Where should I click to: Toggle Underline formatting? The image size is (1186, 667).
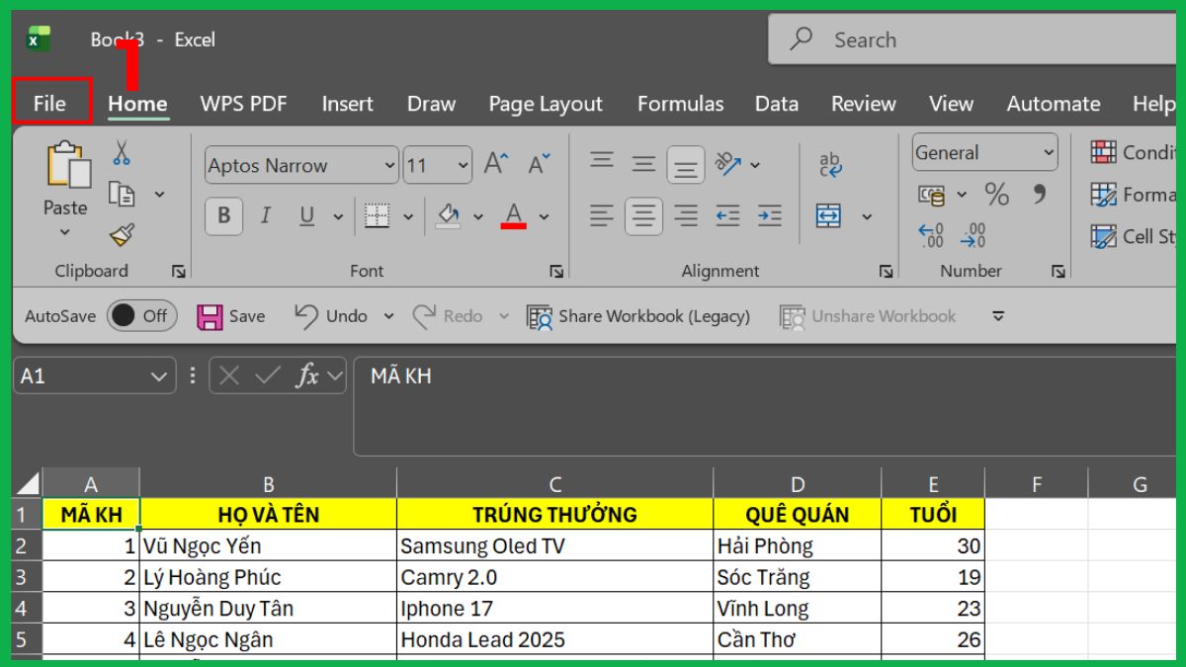pyautogui.click(x=307, y=215)
